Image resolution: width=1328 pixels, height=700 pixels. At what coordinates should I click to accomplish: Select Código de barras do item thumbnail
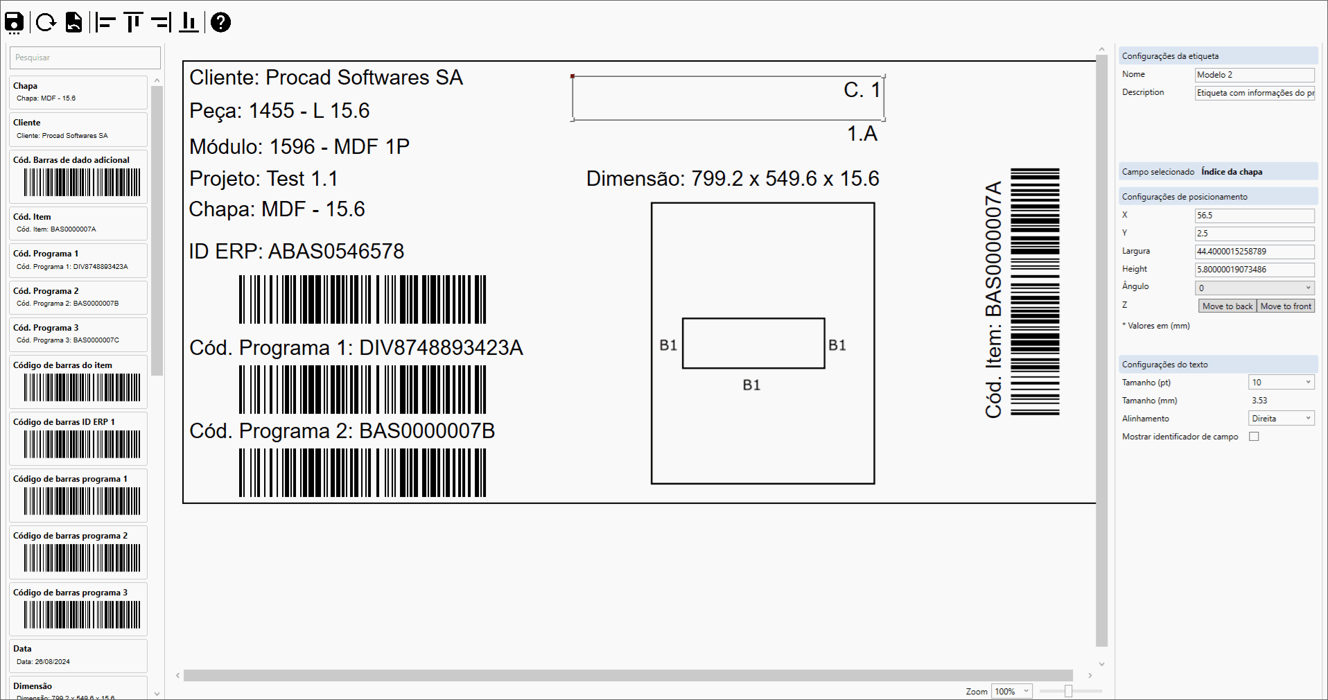coord(78,382)
